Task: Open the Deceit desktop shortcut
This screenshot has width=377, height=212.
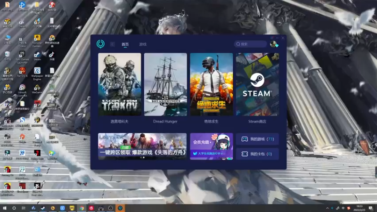Action: (22, 23)
